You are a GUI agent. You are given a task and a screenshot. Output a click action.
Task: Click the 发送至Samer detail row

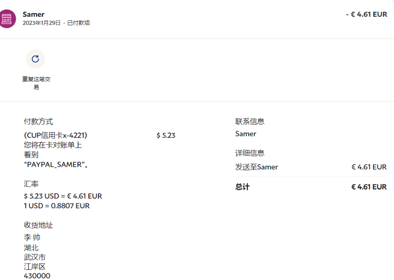pyautogui.click(x=256, y=167)
